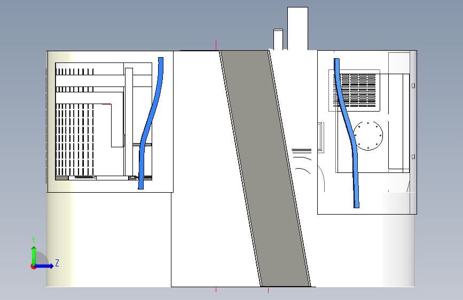
Task: Select the circular bolted flange in right compartment
Action: pos(368,136)
